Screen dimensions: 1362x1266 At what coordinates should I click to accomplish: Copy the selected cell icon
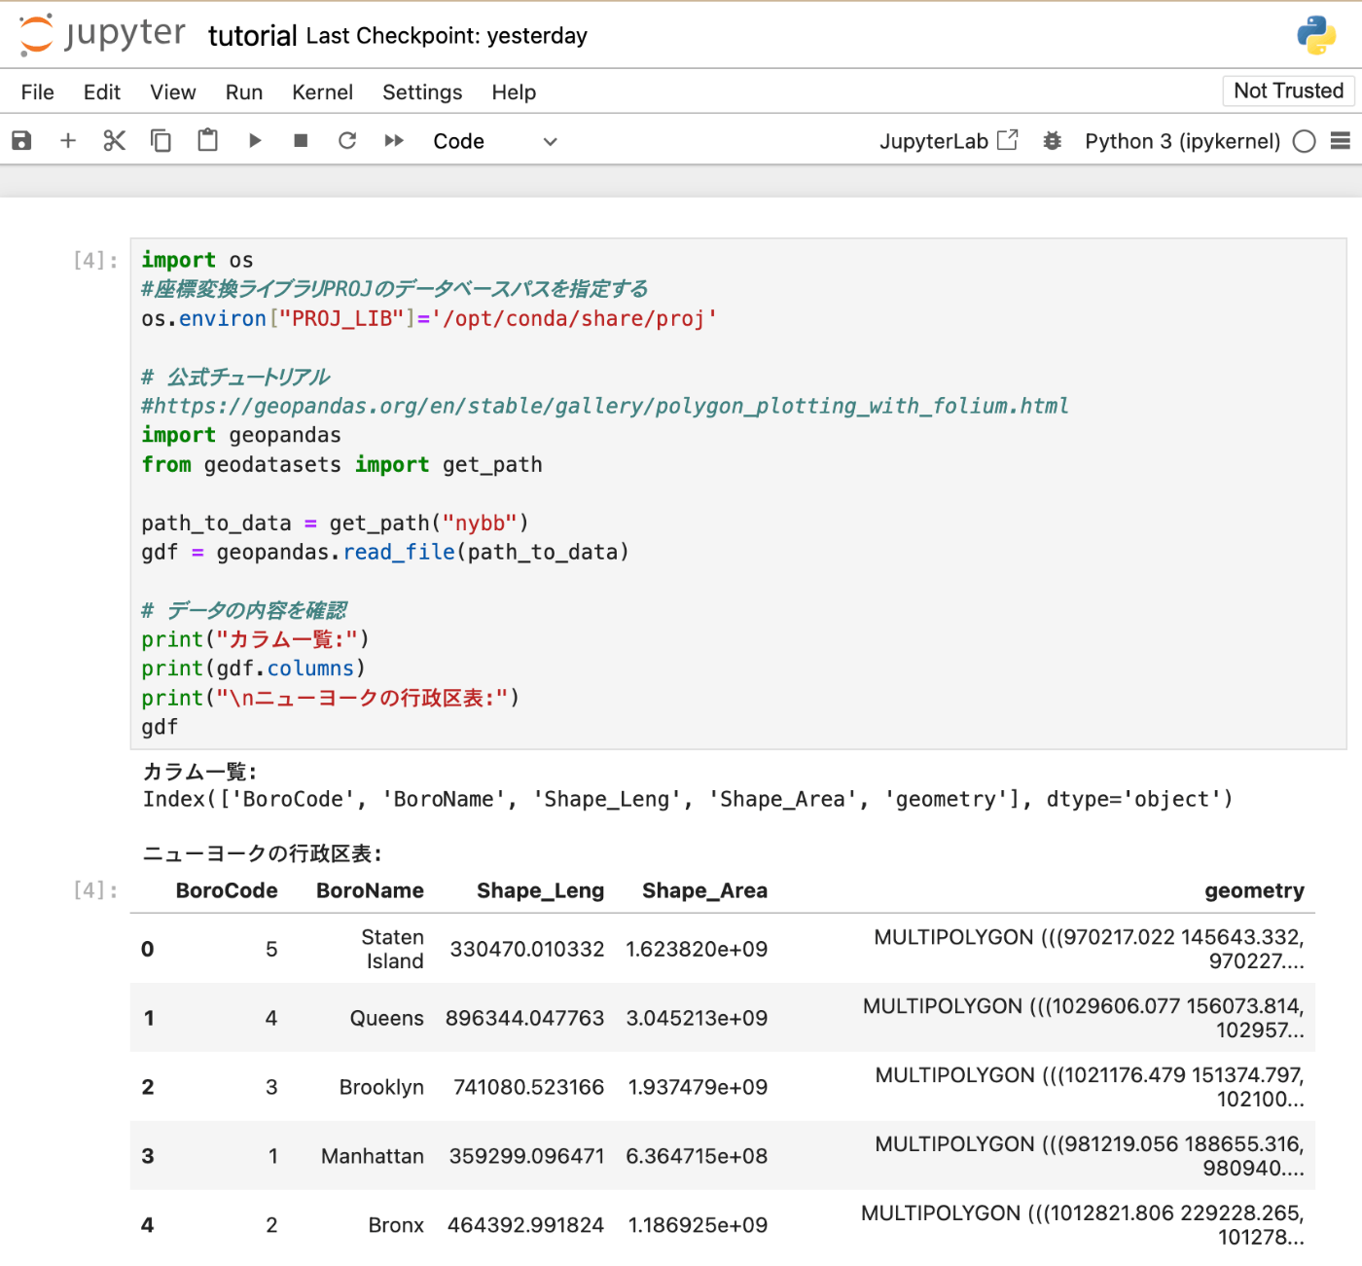click(x=161, y=141)
